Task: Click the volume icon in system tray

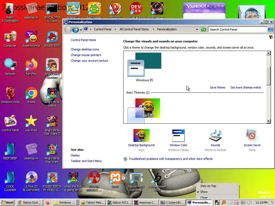Action: point(249,203)
